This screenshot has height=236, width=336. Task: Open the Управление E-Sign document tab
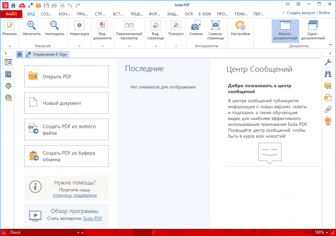47,54
